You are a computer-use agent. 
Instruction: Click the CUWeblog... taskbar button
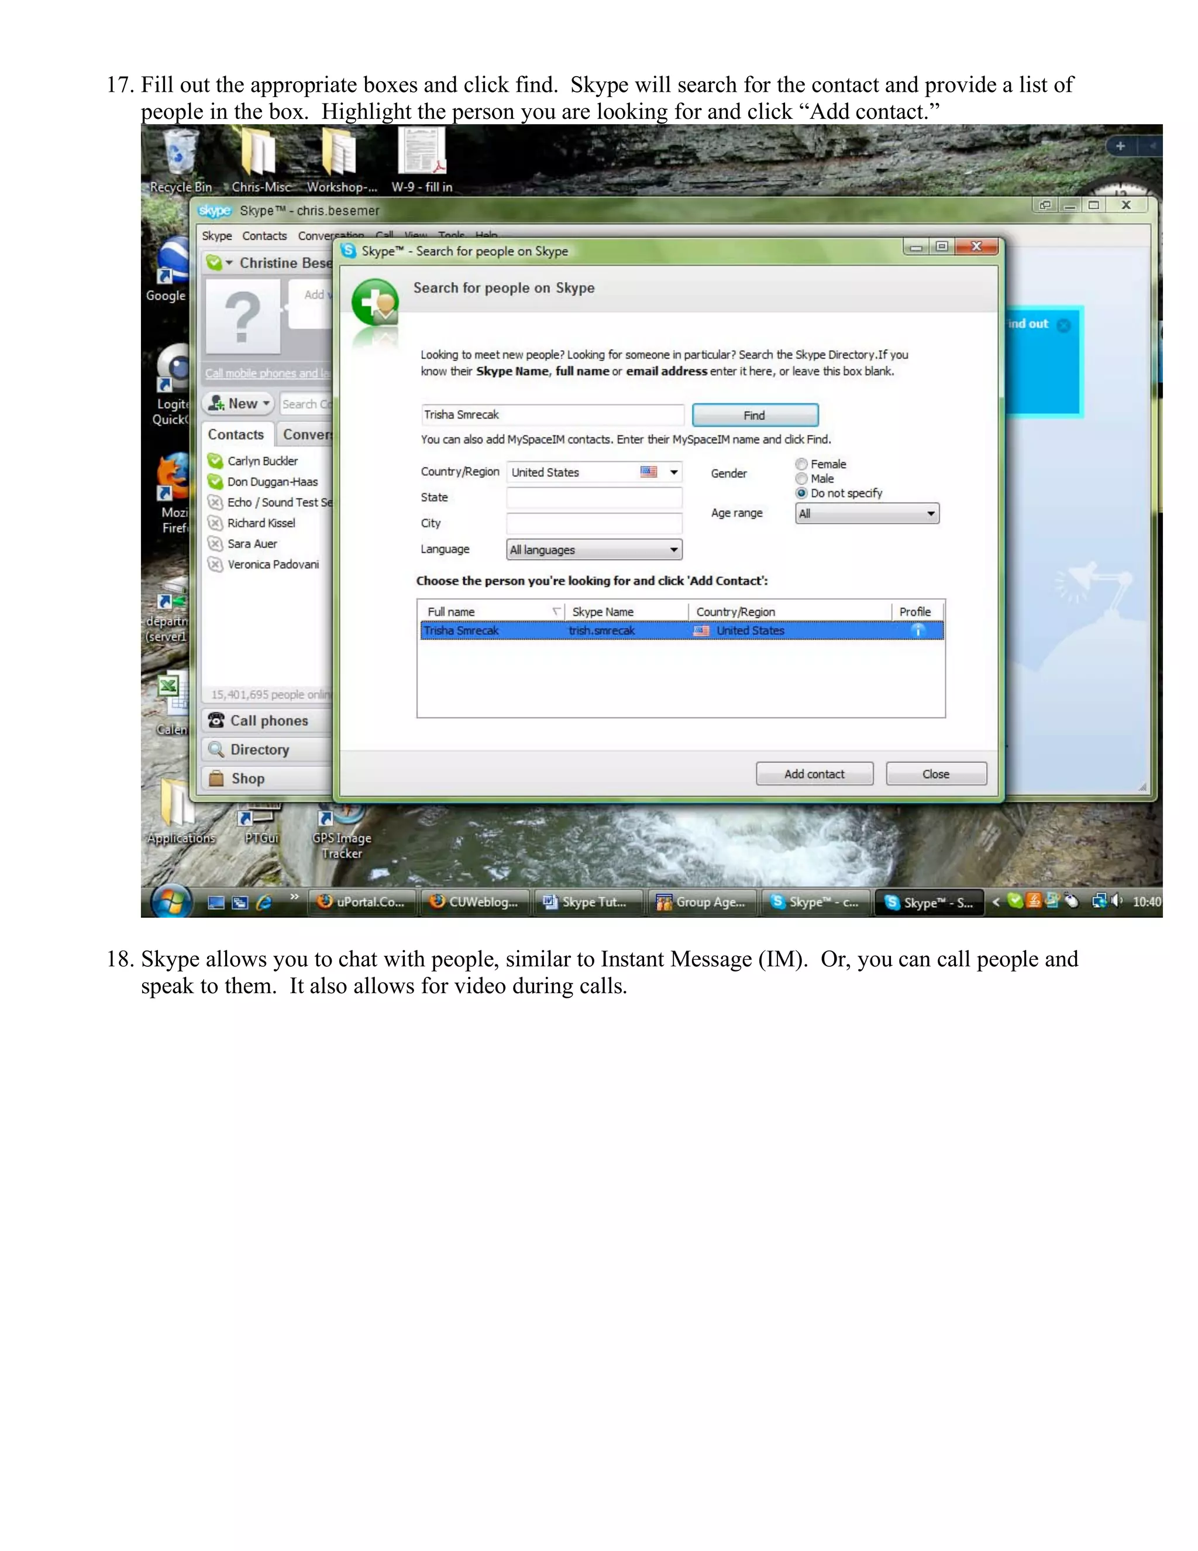tap(476, 902)
